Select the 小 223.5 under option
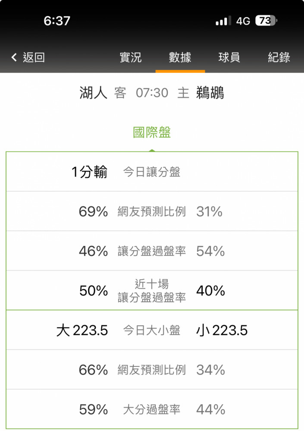Viewport: 304px width, 431px height. click(x=222, y=330)
